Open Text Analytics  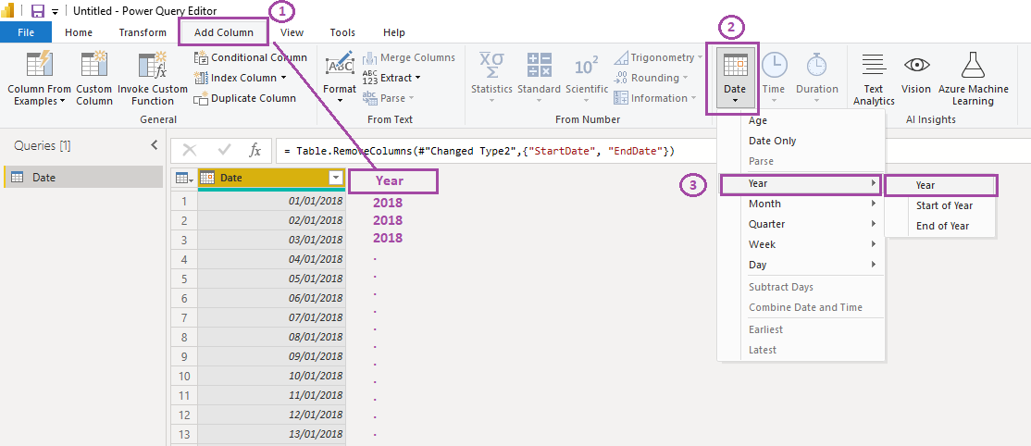pos(873,79)
